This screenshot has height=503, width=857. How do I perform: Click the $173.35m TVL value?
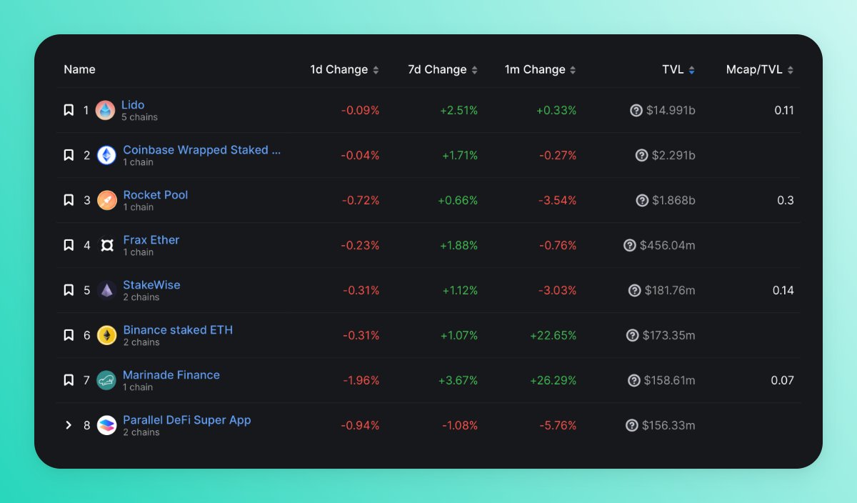tap(669, 335)
